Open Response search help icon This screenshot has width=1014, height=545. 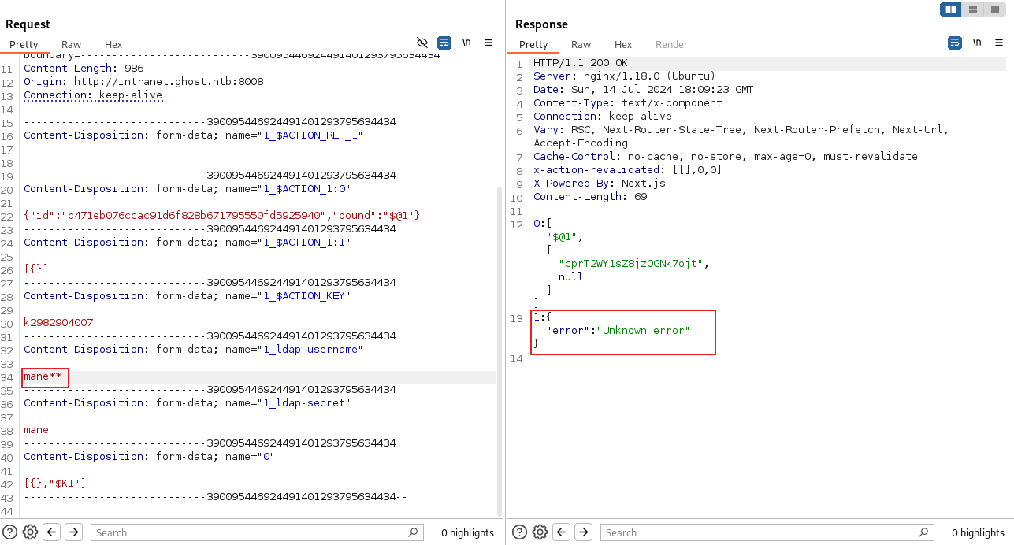pos(520,532)
